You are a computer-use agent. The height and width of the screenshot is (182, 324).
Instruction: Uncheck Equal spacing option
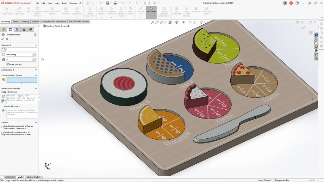8,64
